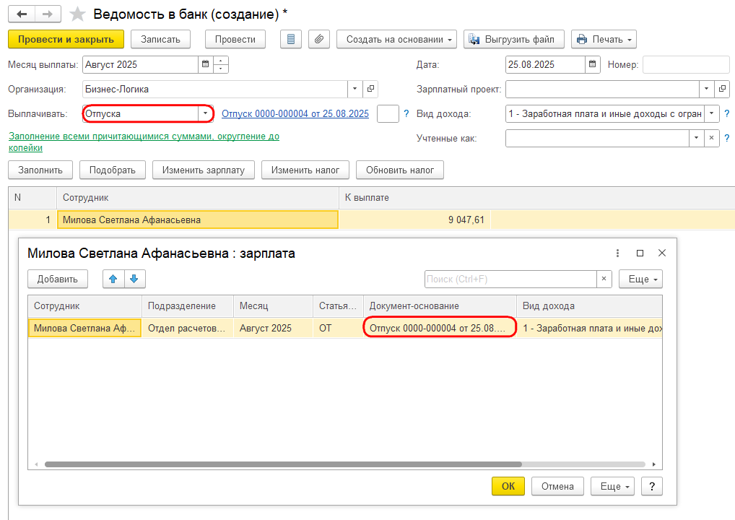735x520 pixels.
Task: Show help for the Вид дохода field
Action: tap(726, 113)
